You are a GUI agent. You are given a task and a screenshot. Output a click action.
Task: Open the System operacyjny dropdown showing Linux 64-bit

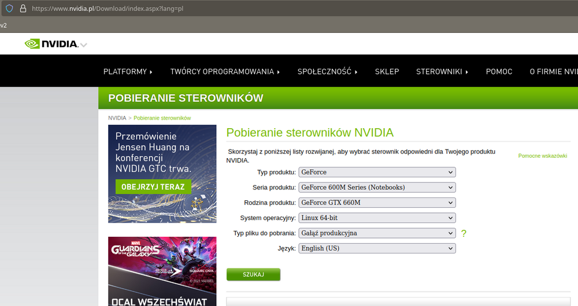pos(377,218)
